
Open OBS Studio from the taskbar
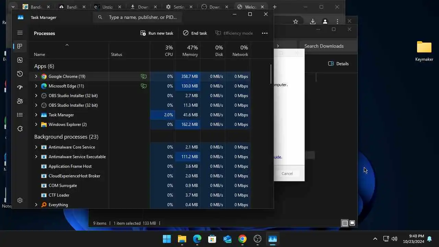tap(258, 239)
